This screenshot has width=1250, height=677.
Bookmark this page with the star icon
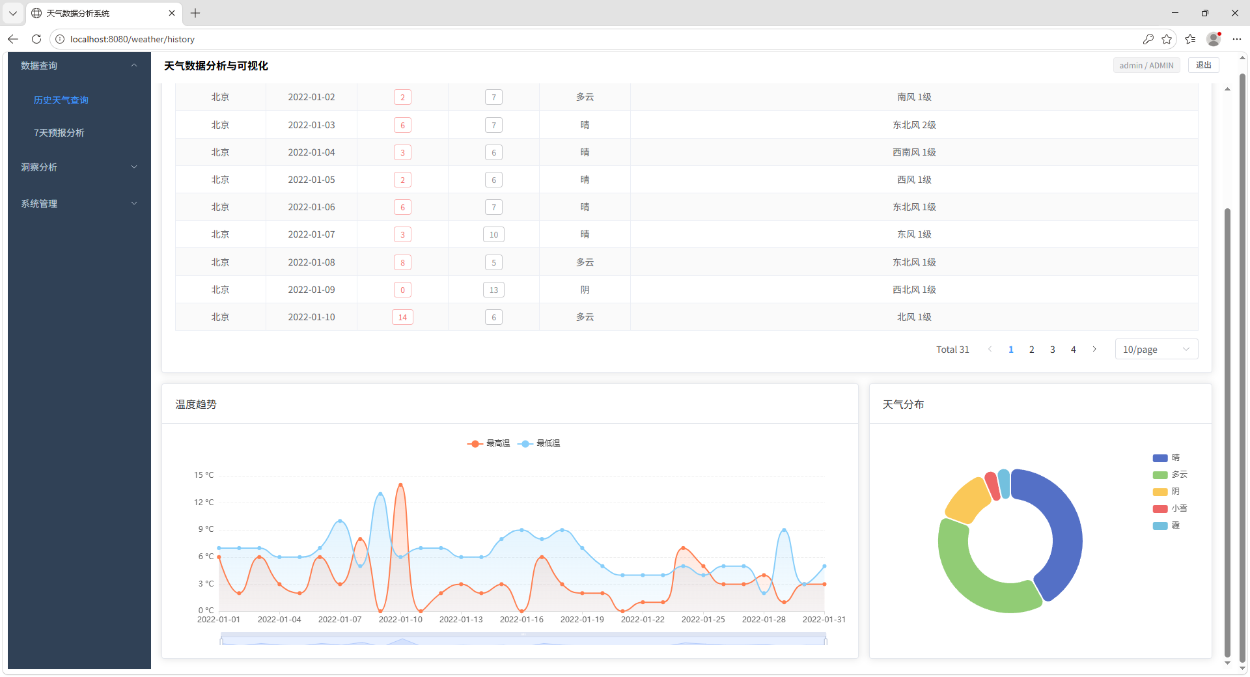click(1167, 39)
